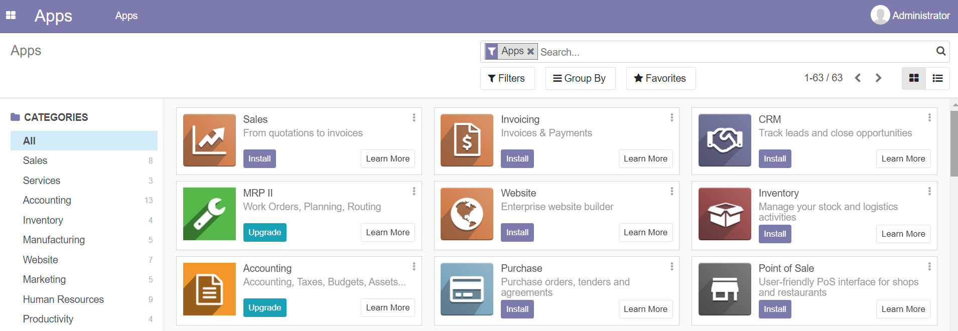The width and height of the screenshot is (958, 331).
Task: Click the CRM handshake icon
Action: pos(724,140)
